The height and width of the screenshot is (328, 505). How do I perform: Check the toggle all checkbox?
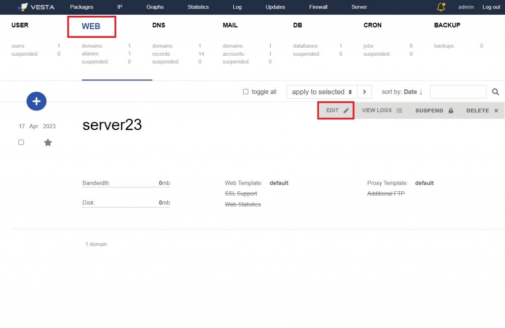tap(246, 92)
